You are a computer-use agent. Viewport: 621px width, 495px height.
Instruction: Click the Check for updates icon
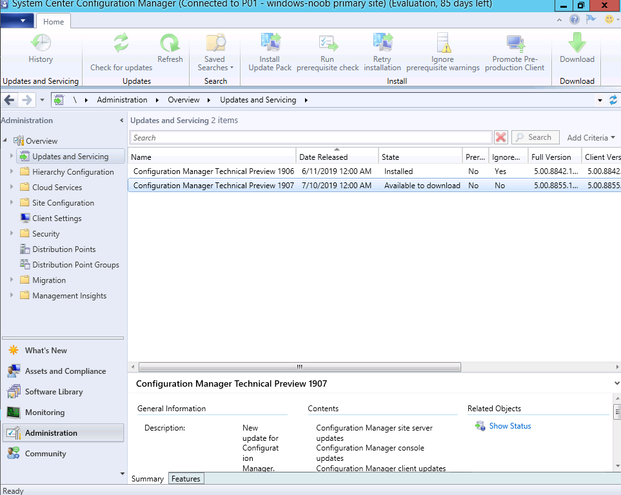coord(121,44)
